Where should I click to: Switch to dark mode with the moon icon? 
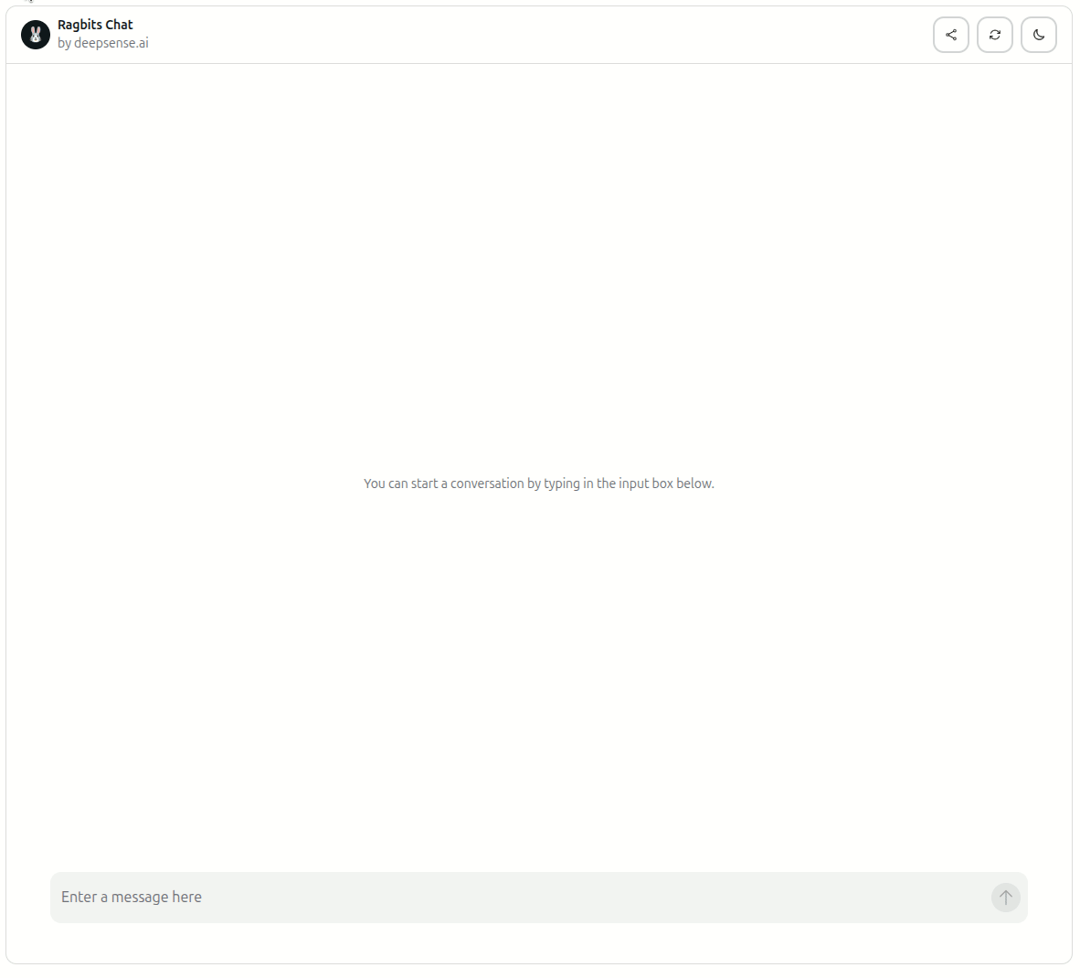[1038, 35]
